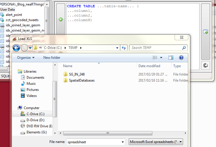Viewport: 216px width, 147px height.
Task: Select D-Drive (D:) in navigation pane
Action: (36, 120)
